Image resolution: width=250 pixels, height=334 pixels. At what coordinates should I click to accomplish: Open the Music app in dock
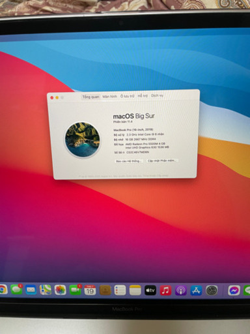tap(165, 290)
